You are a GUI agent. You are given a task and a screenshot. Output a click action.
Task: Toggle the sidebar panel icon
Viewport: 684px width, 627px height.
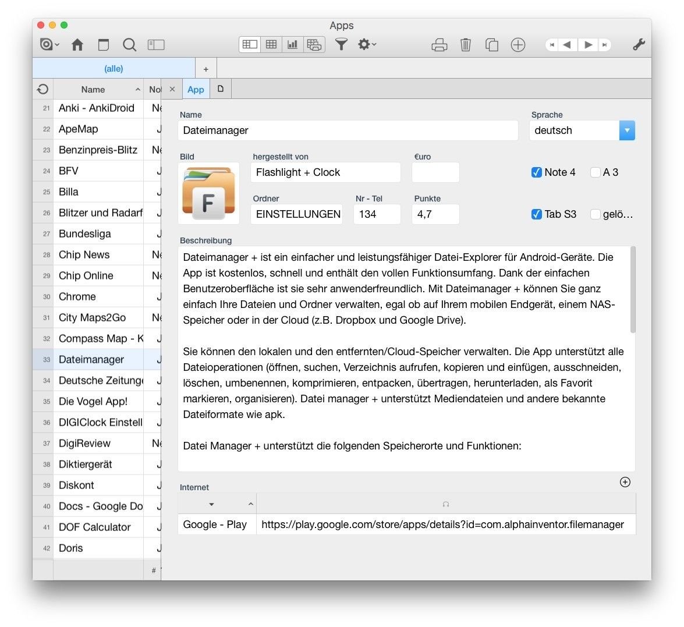pyautogui.click(x=156, y=44)
